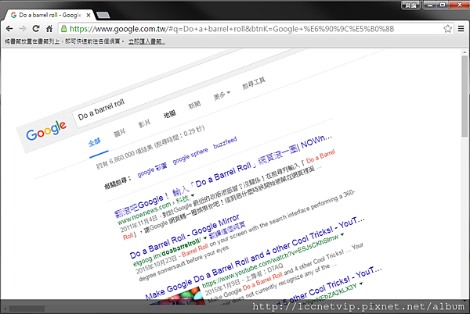Bookmark this page with the star icon

[x=447, y=28]
